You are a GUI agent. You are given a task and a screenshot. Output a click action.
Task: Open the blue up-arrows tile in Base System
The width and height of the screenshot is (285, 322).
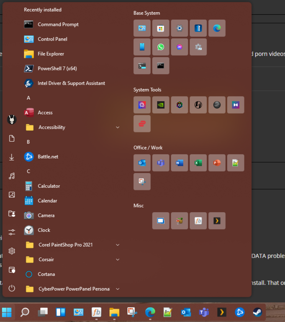click(198, 28)
